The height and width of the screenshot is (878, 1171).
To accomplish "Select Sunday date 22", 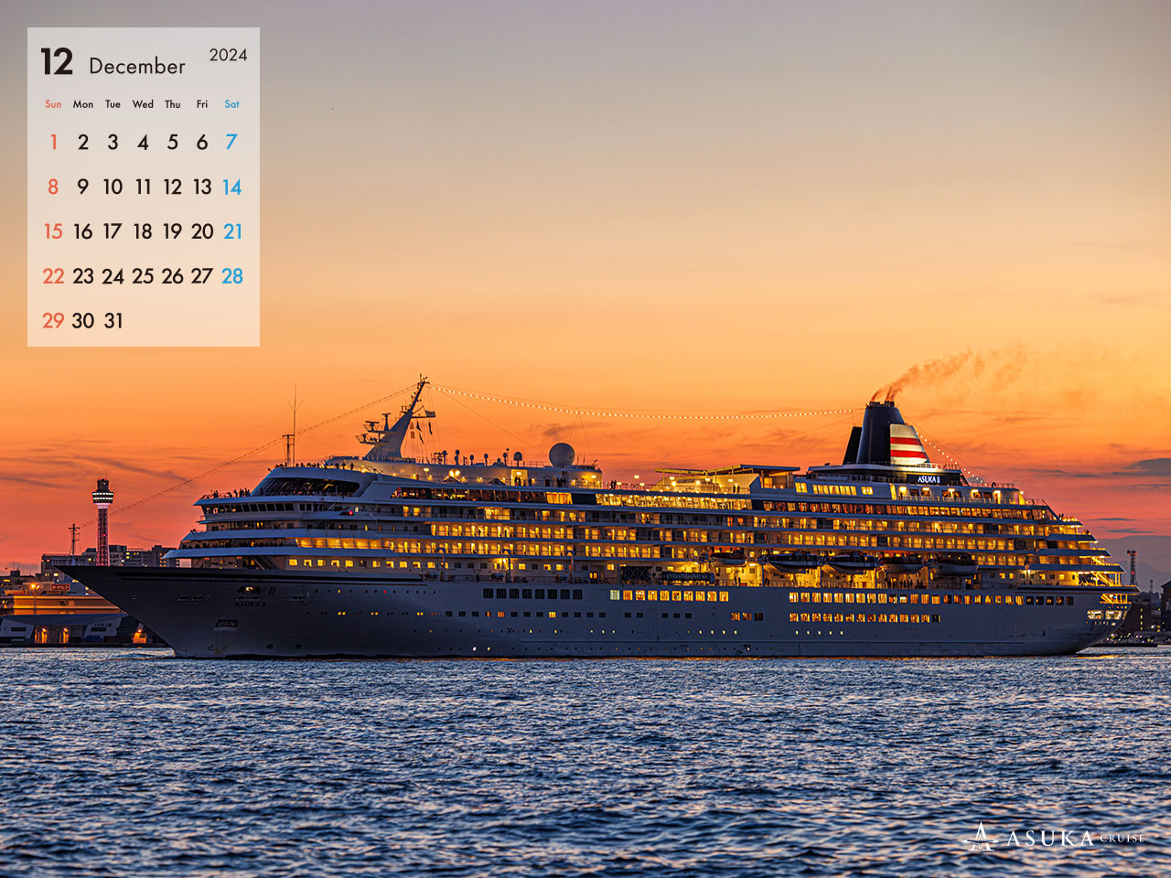I will pyautogui.click(x=53, y=276).
